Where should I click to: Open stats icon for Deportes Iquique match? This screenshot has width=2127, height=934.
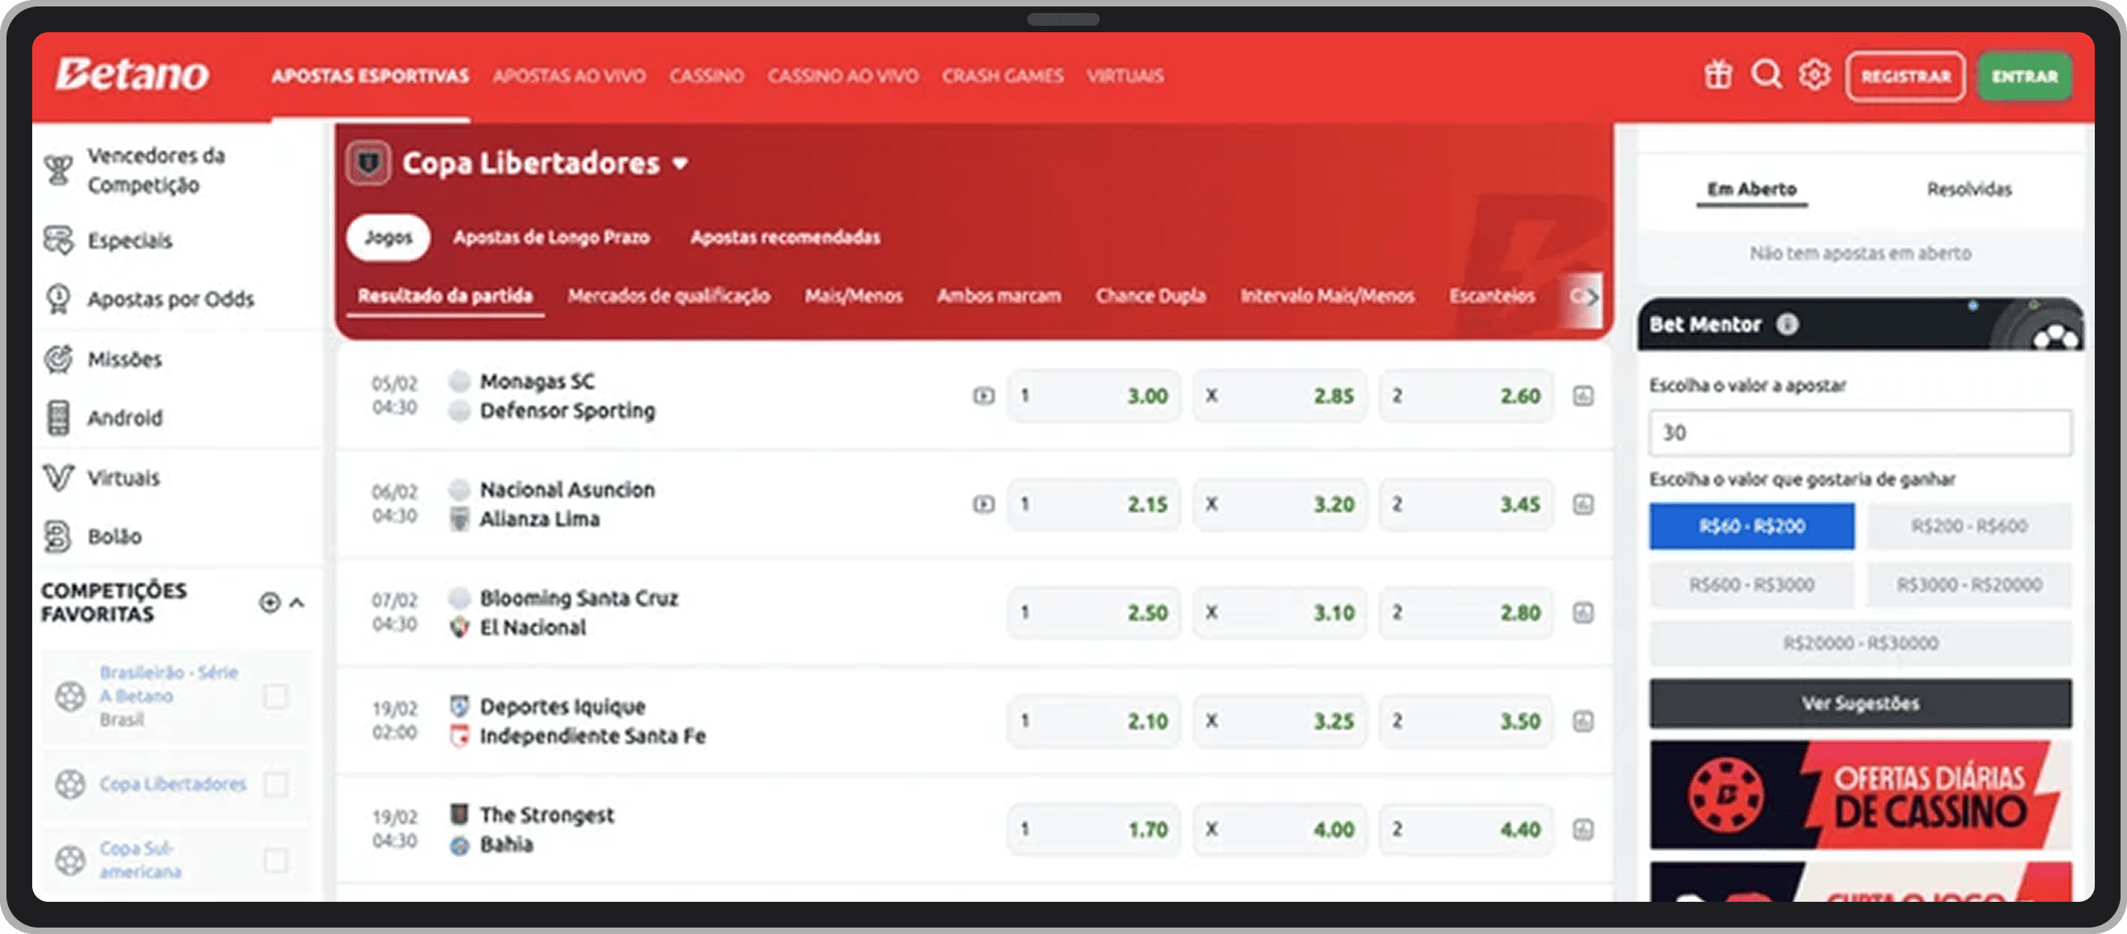click(1583, 721)
